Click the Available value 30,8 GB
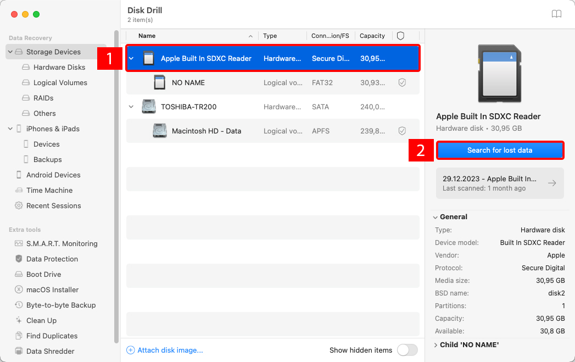This screenshot has height=362, width=575. tap(552, 331)
